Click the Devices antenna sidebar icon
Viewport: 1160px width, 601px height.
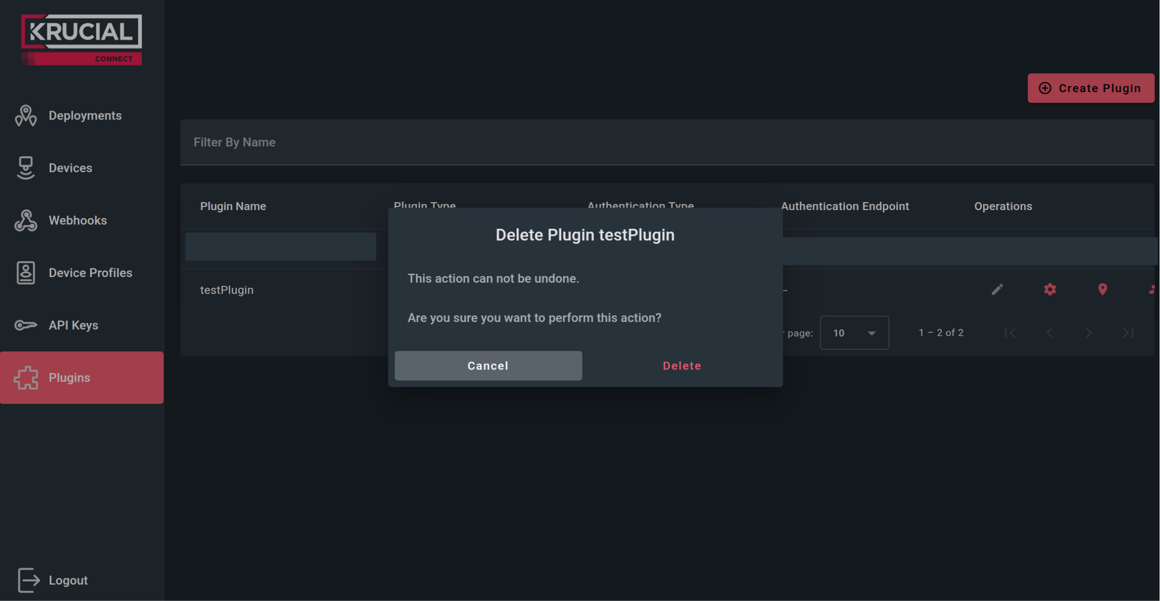click(x=26, y=168)
